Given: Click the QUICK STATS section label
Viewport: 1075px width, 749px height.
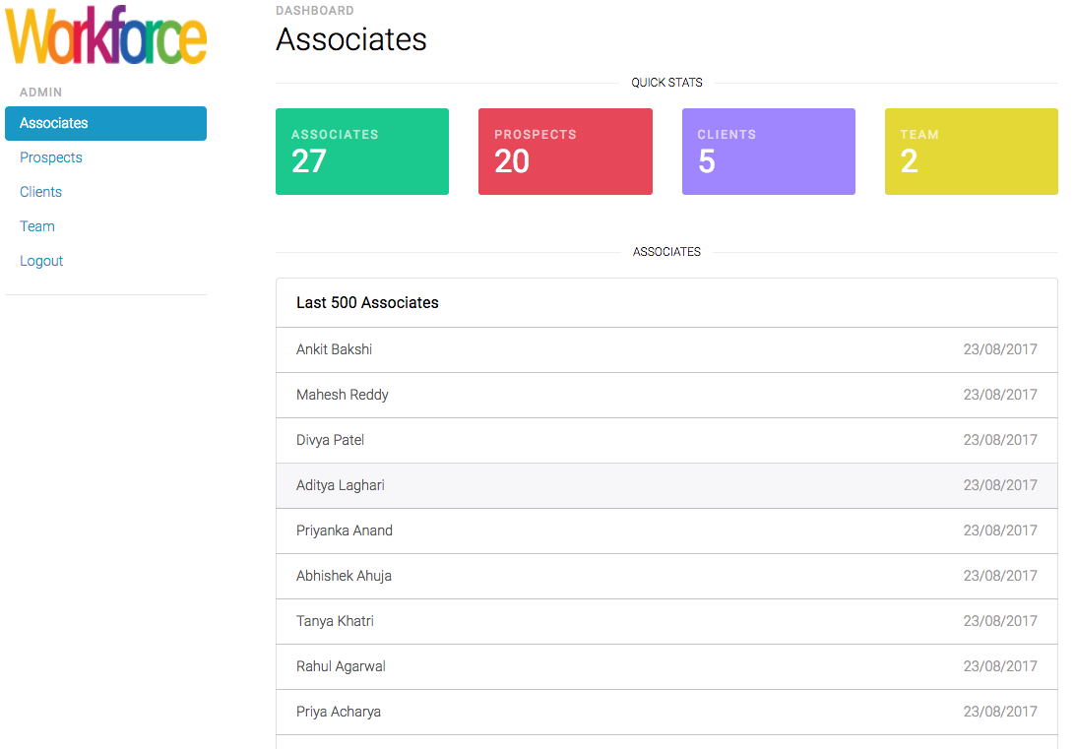Looking at the screenshot, I should tap(667, 83).
